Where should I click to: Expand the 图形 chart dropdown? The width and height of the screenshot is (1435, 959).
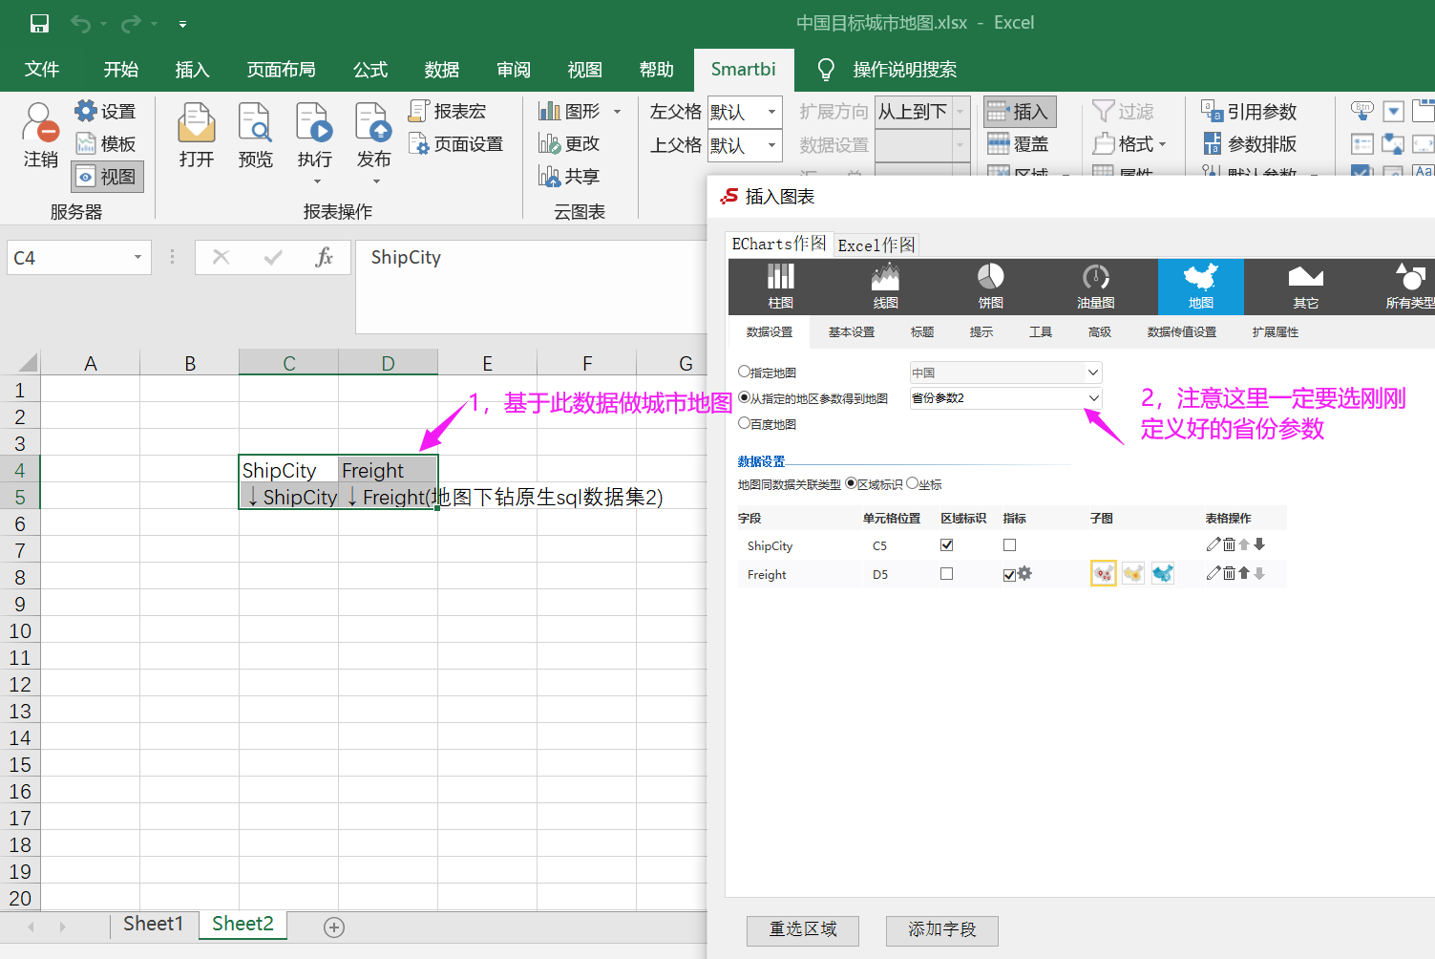[617, 112]
